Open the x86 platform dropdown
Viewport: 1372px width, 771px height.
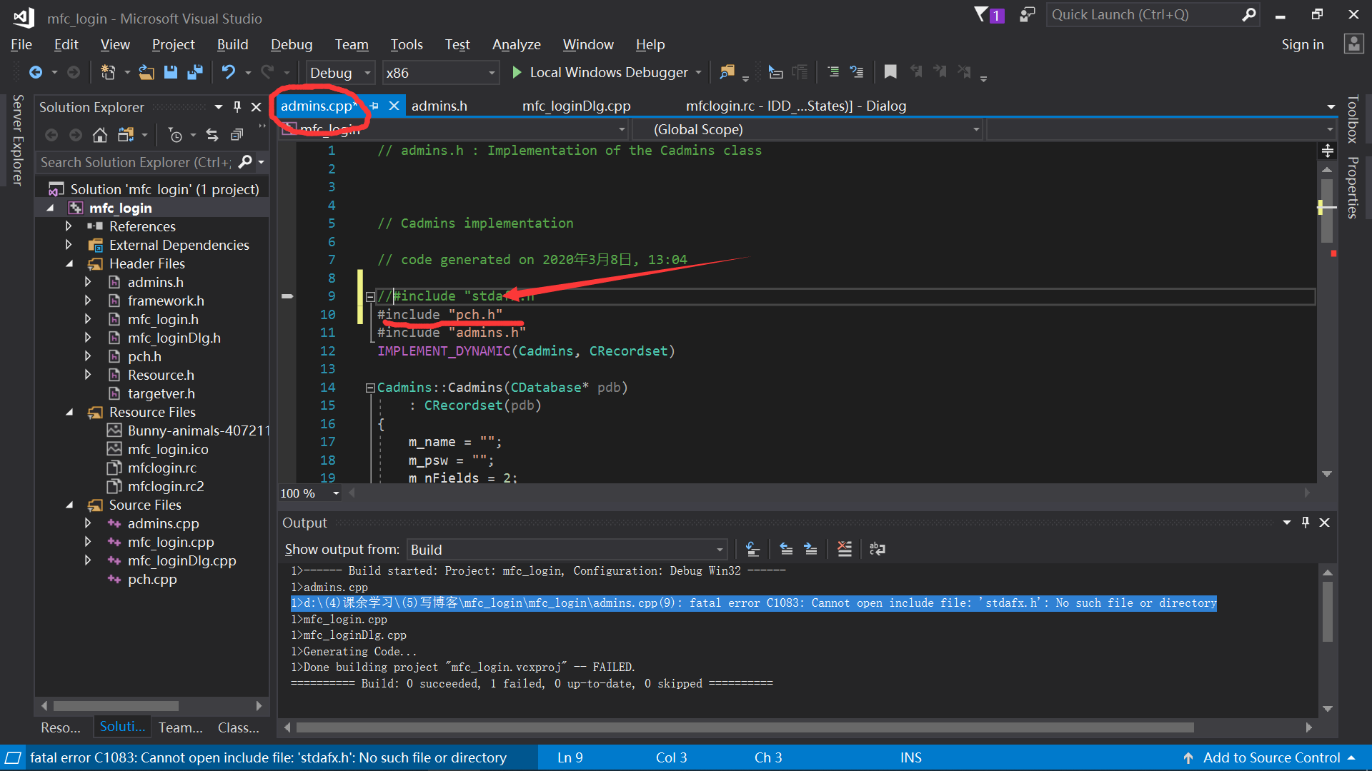click(x=490, y=72)
